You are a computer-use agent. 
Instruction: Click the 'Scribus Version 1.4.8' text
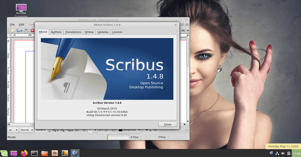[x=107, y=103]
